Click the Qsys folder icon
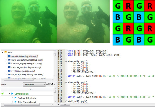Image resolution: width=155 pixels, height=107 pixels. (x=6, y=52)
